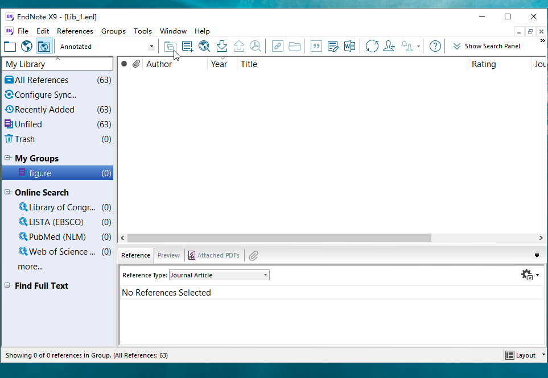This screenshot has height=378, width=548.
Task: Open the Groups menu
Action: (x=113, y=31)
